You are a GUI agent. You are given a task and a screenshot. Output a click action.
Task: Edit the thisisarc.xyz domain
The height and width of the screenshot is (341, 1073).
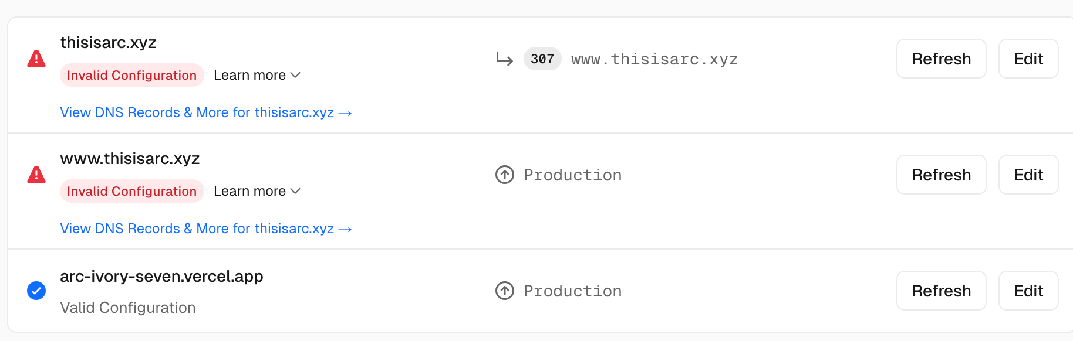(1028, 59)
